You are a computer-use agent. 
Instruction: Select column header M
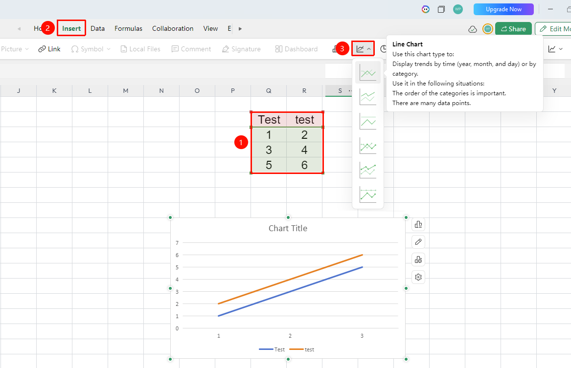point(126,90)
